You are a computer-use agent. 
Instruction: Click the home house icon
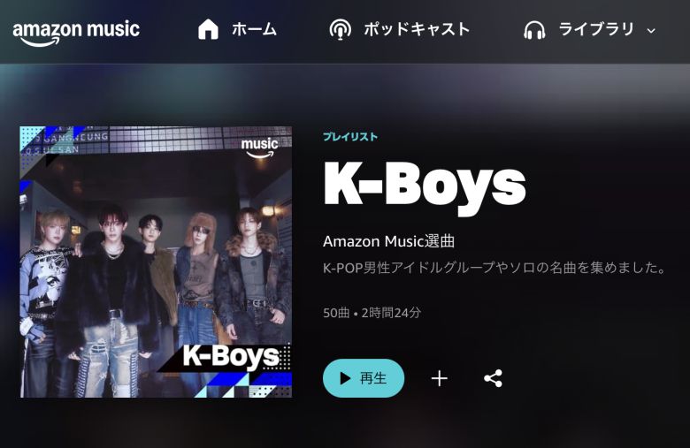click(208, 29)
